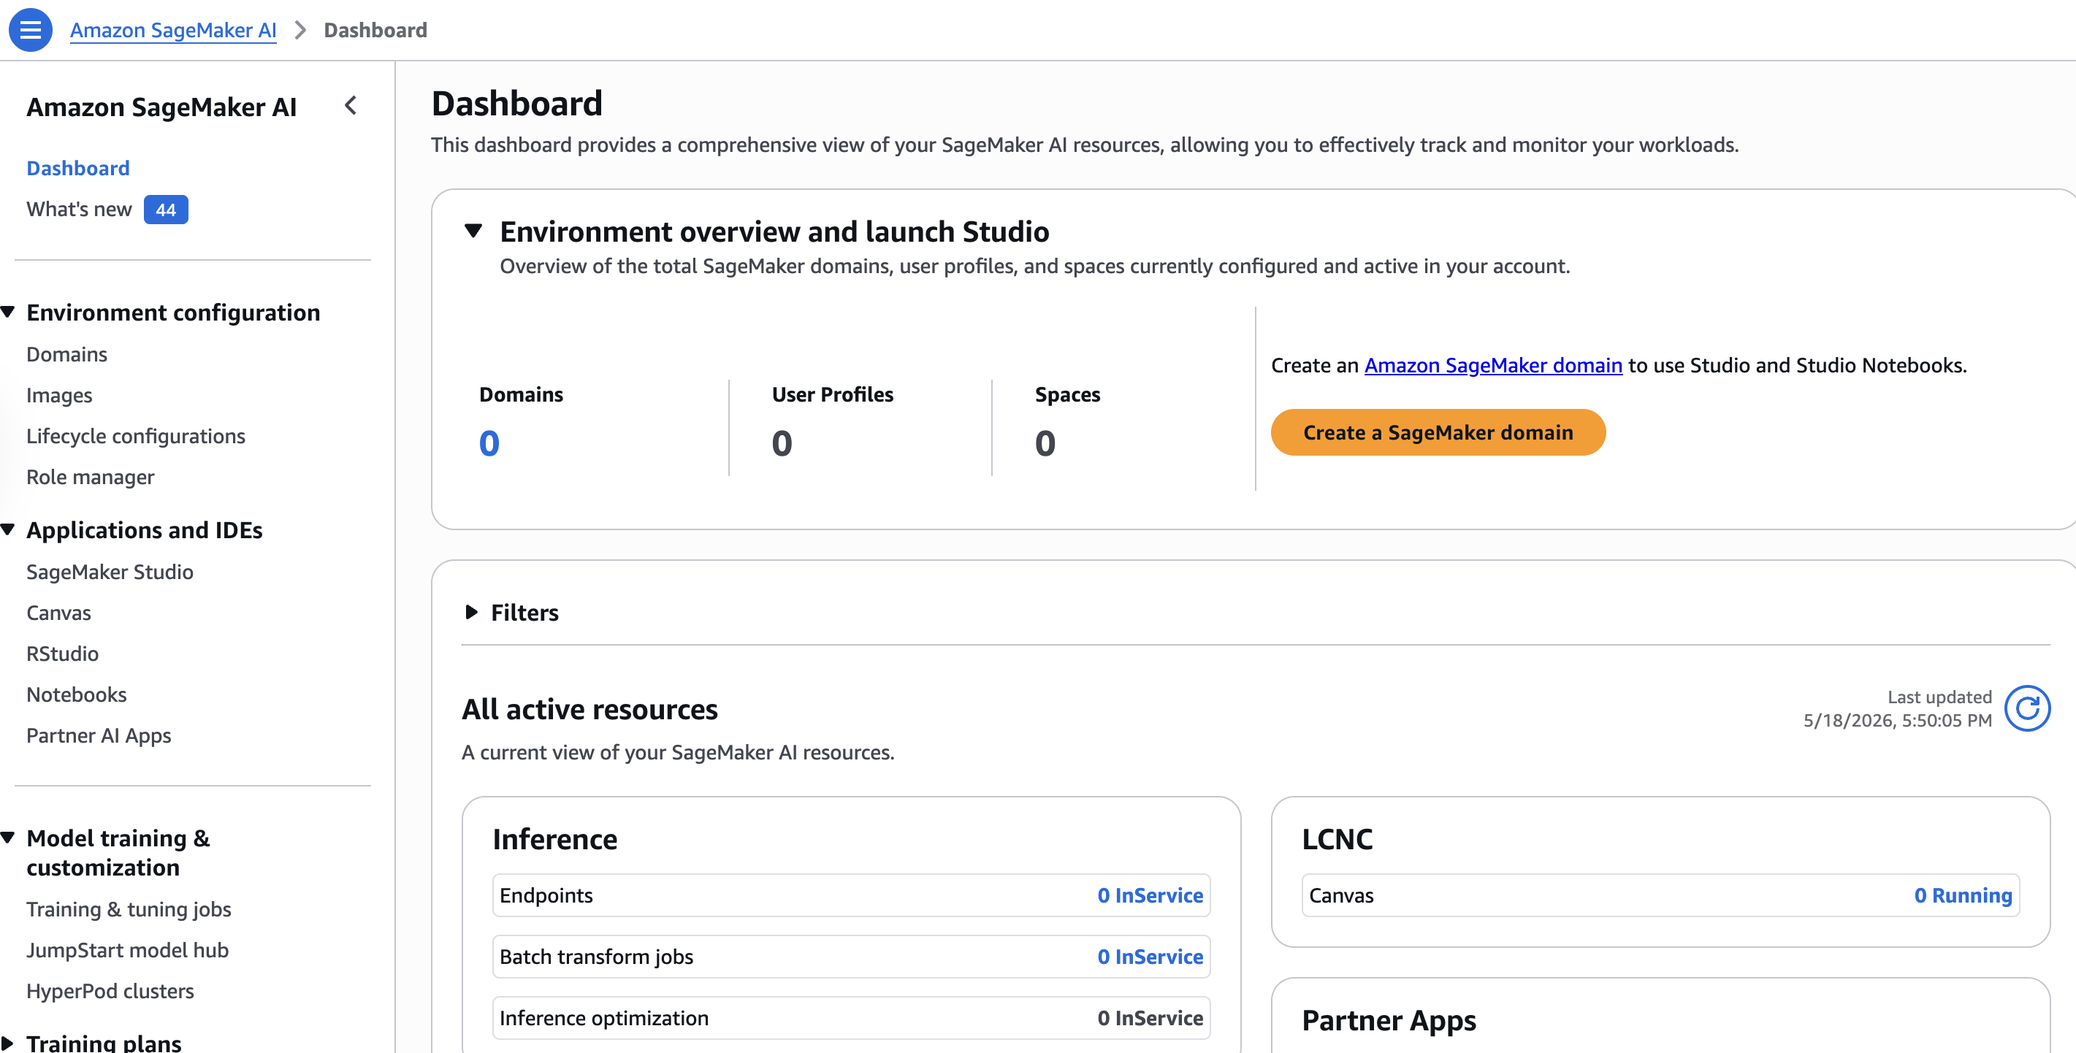2076x1053 pixels.
Task: Click the Dashboard breadcrumb text
Action: (x=375, y=30)
